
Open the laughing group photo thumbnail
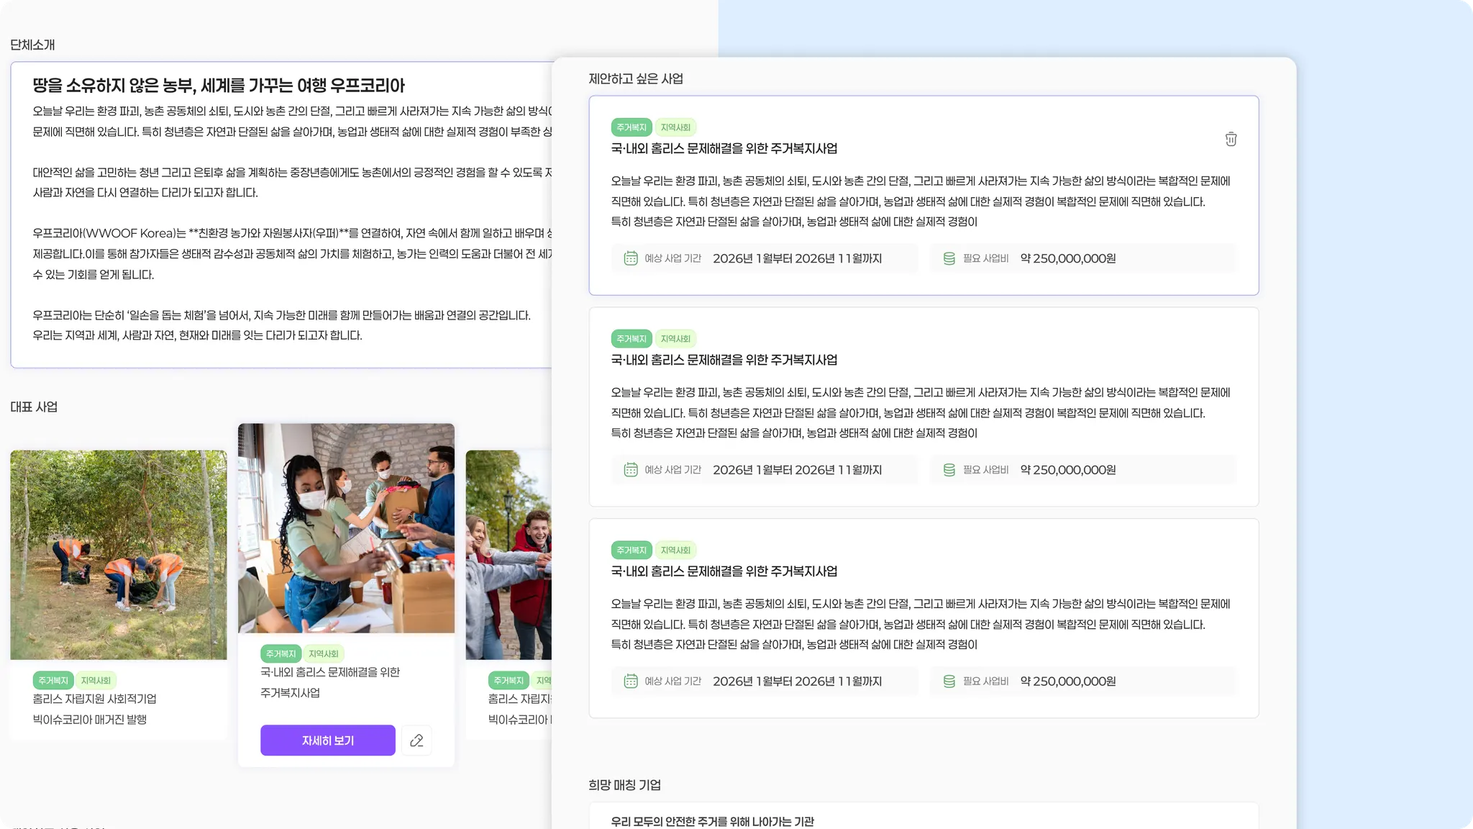click(509, 555)
